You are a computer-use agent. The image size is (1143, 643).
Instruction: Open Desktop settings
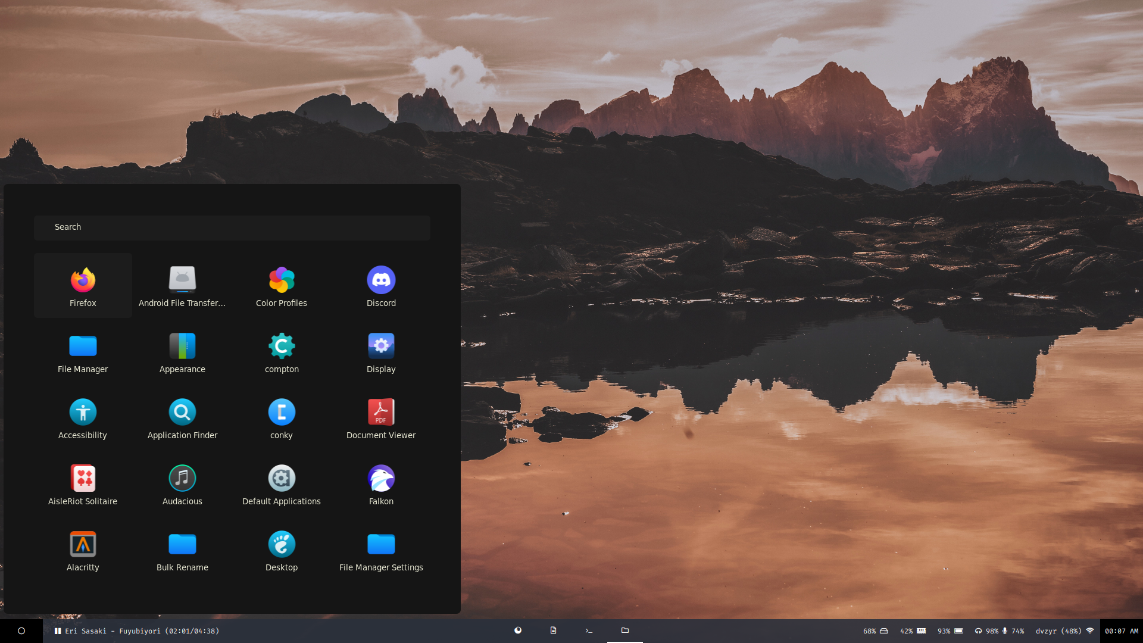282,550
